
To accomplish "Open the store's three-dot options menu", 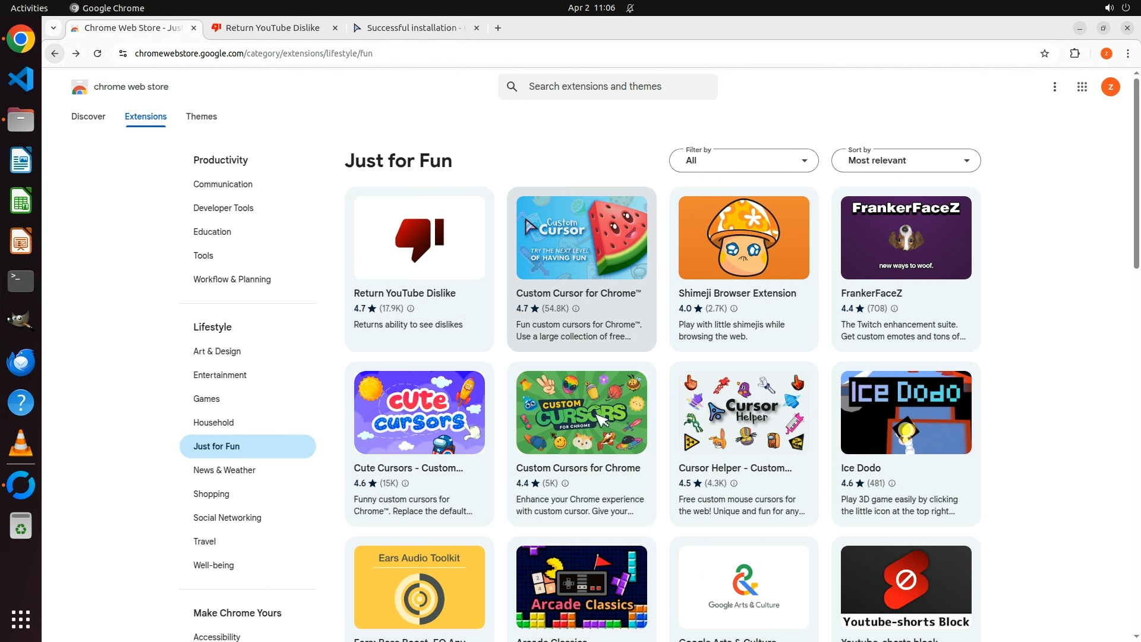I will (x=1054, y=87).
